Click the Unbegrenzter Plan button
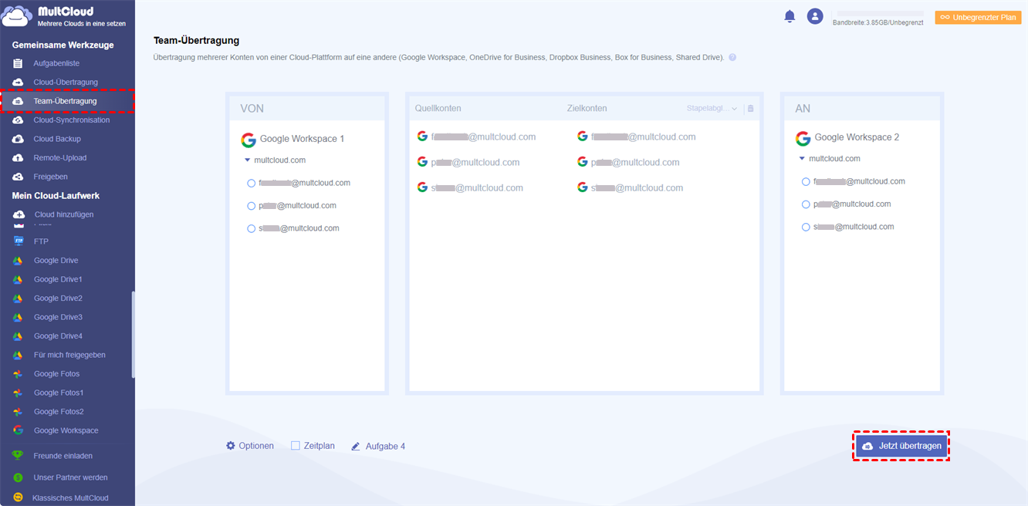 pyautogui.click(x=978, y=17)
